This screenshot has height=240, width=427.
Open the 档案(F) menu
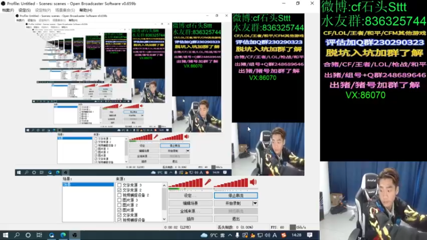click(x=8, y=10)
